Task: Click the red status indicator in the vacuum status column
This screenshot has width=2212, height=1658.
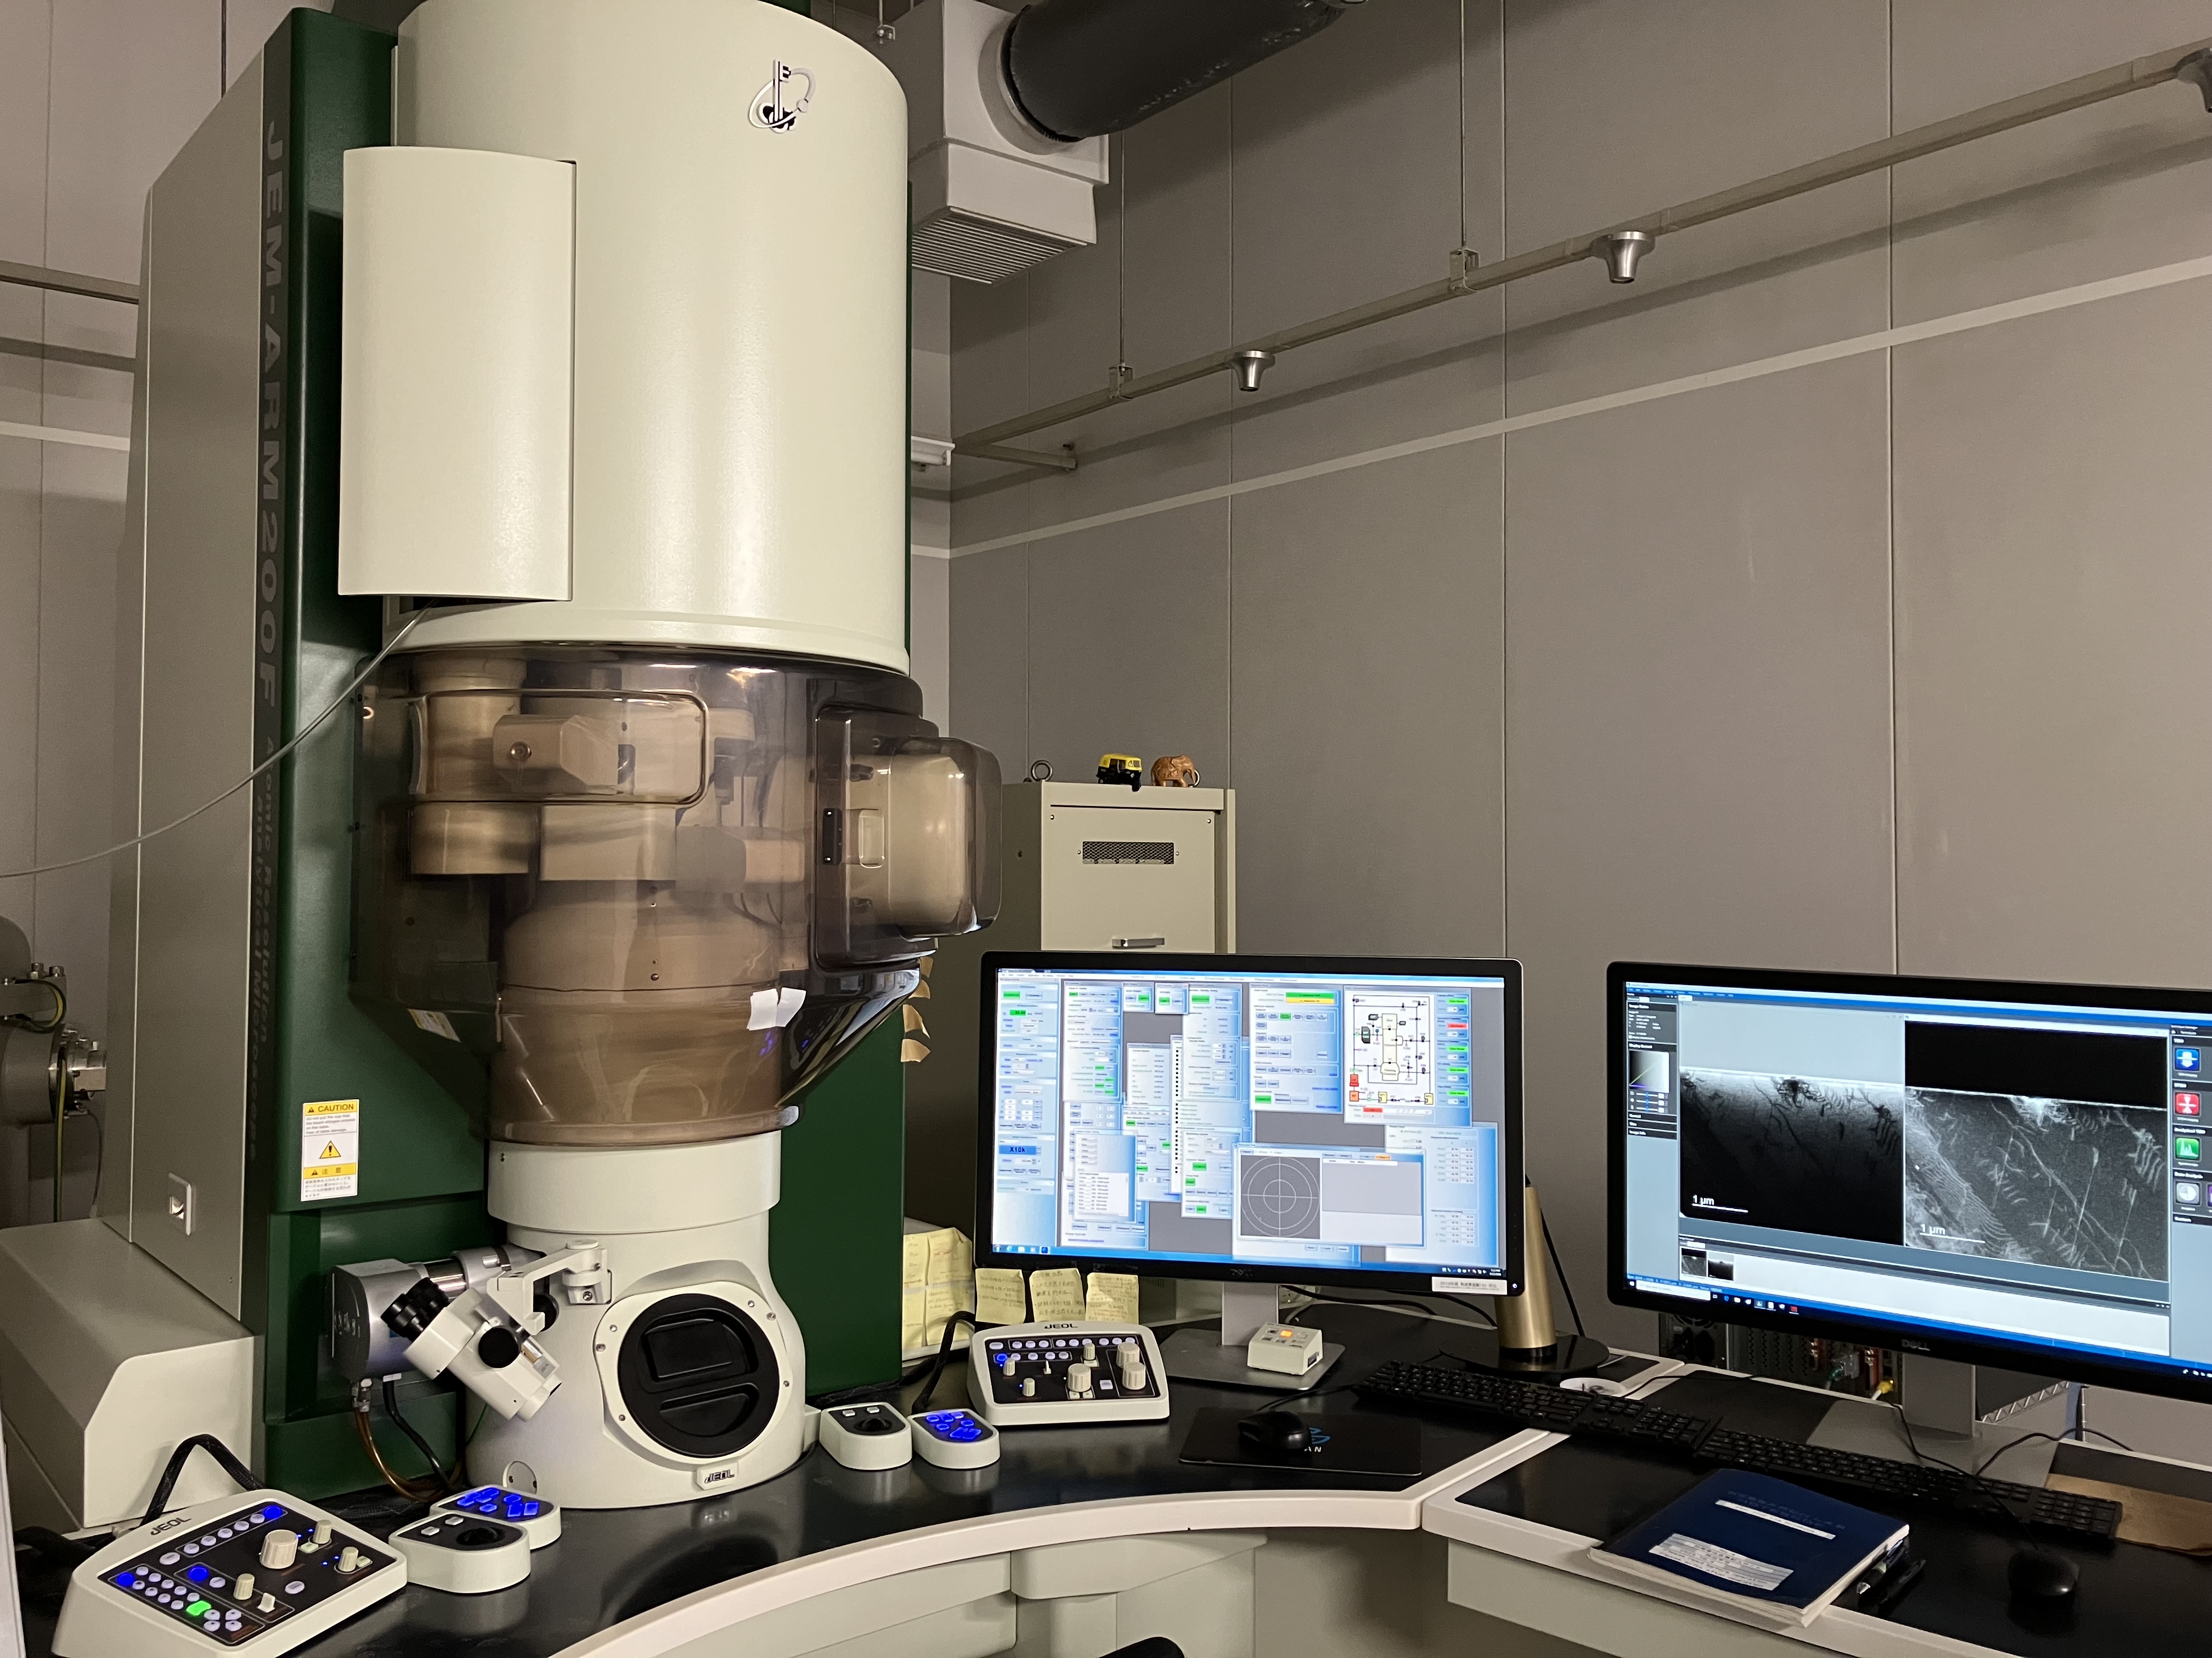Action: tap(1457, 1026)
